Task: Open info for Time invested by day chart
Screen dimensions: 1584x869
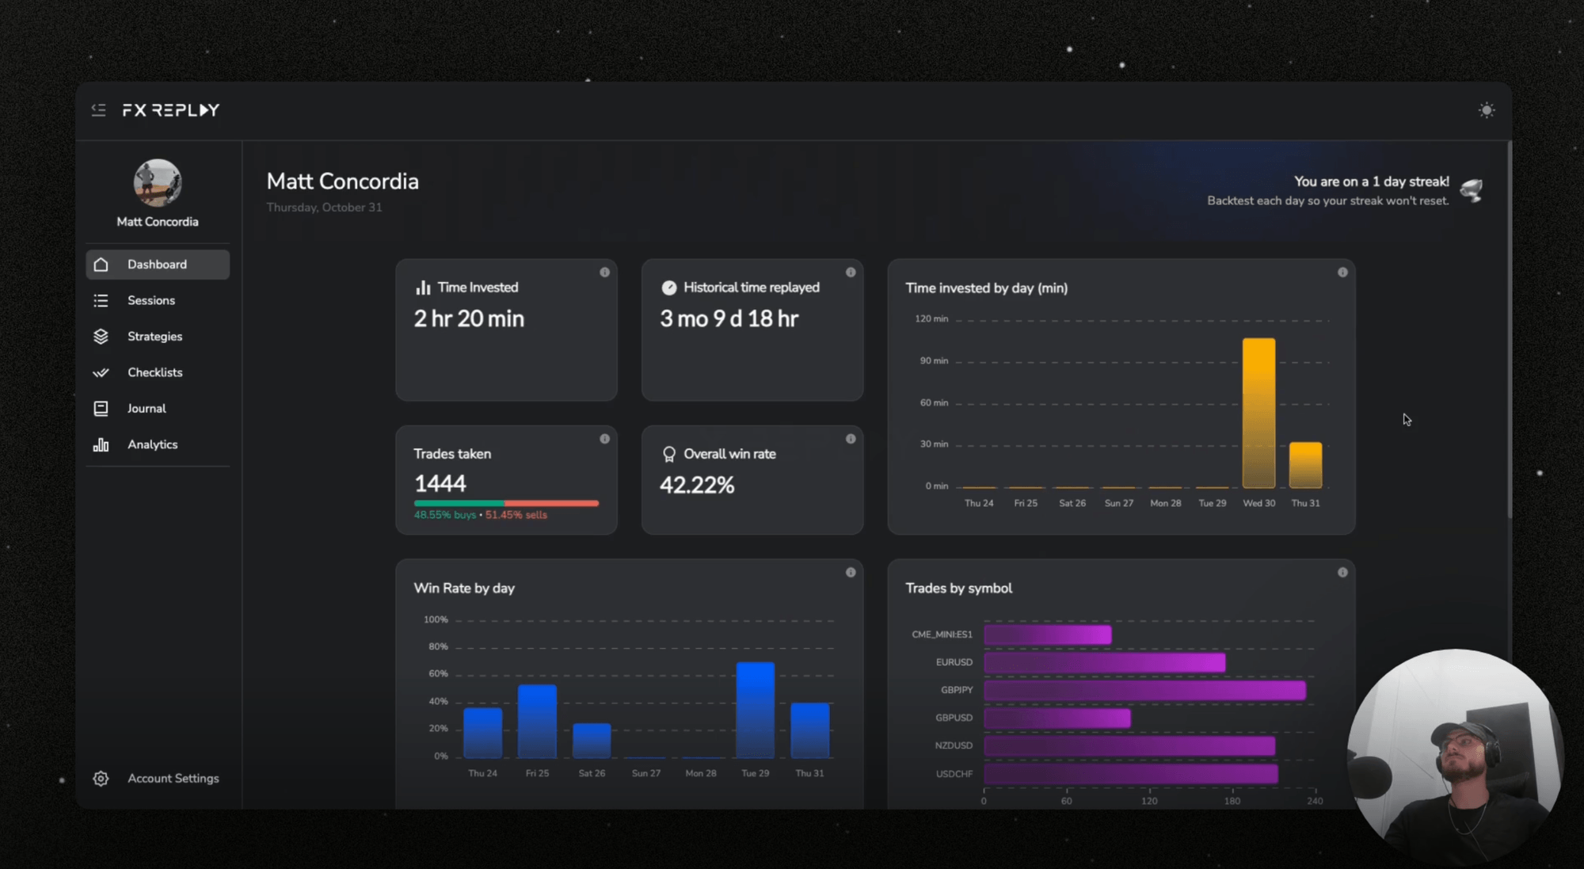Action: click(x=1342, y=273)
